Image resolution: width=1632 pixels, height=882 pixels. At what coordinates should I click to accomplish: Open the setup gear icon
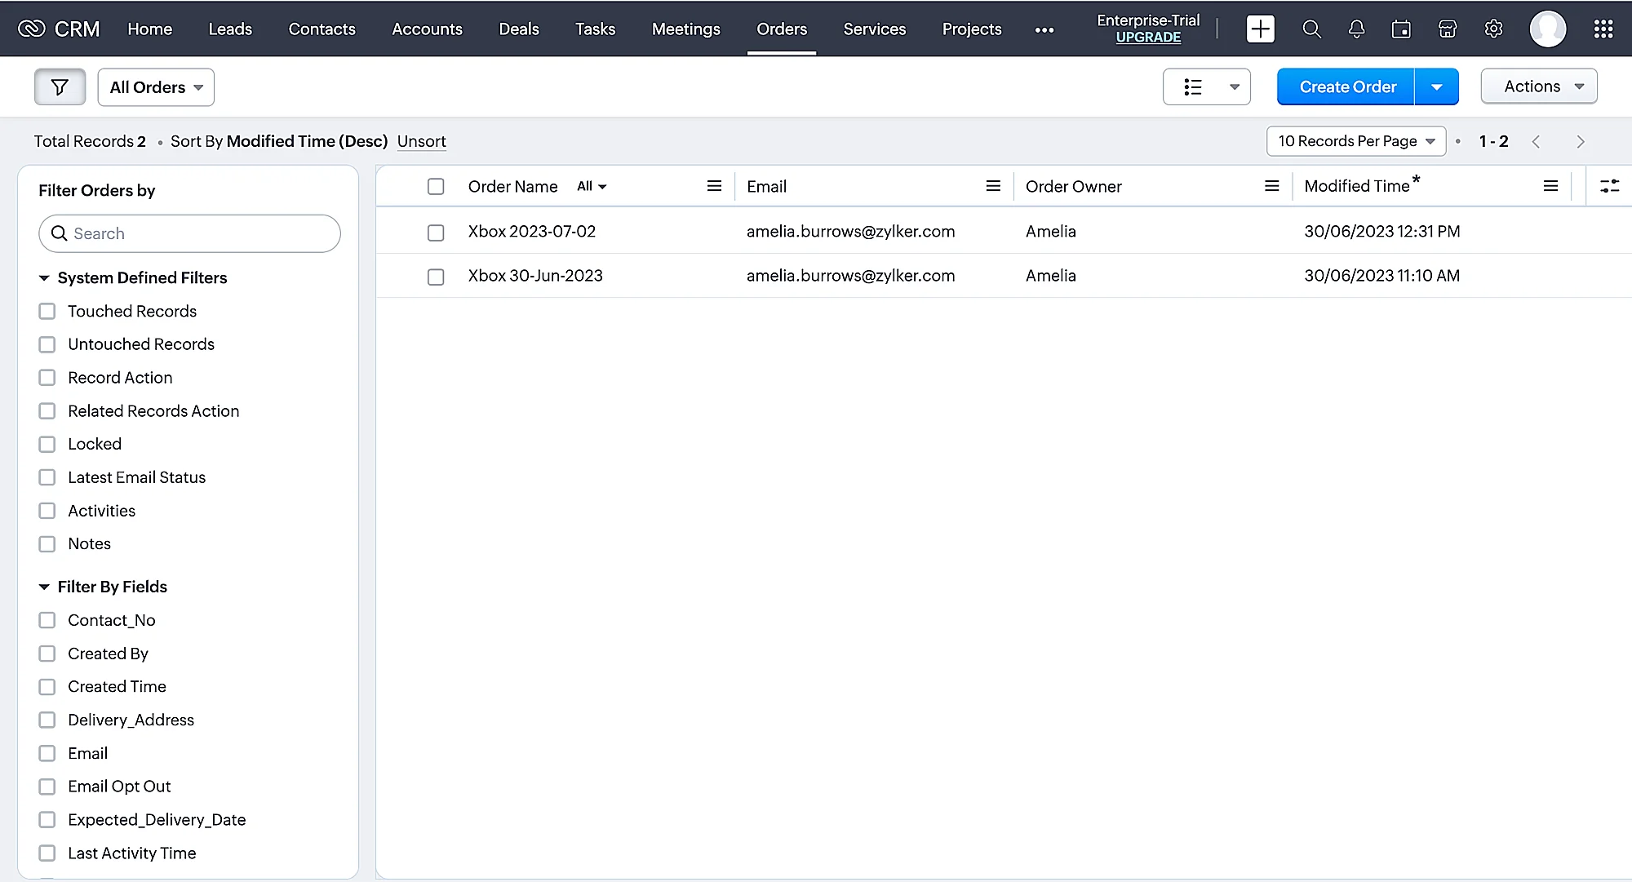coord(1493,29)
